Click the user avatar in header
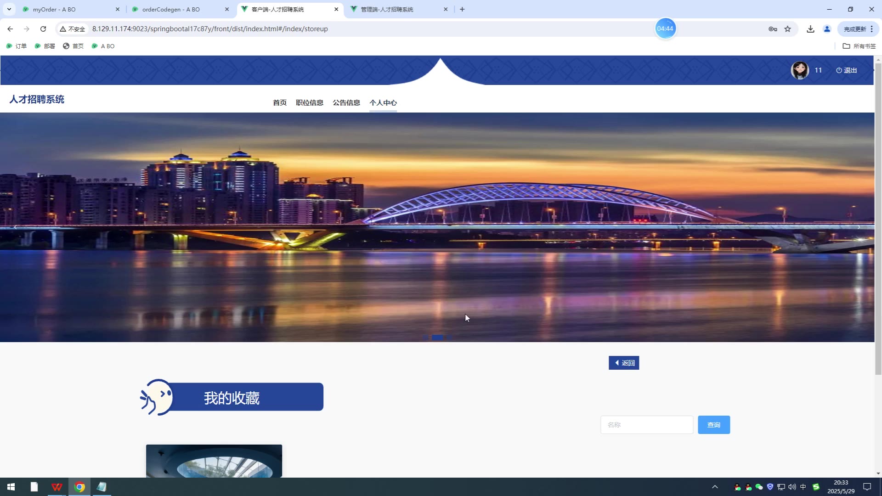This screenshot has width=882, height=496. click(800, 70)
